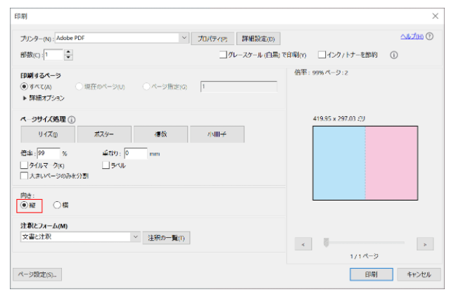Click the page preview slider handle
Viewport: 456px width, 292px height.
[326, 243]
